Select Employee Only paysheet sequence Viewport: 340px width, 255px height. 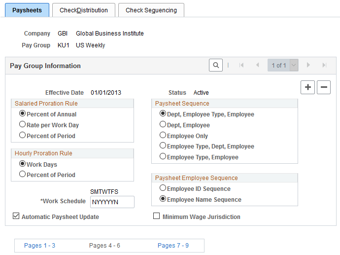click(x=163, y=136)
